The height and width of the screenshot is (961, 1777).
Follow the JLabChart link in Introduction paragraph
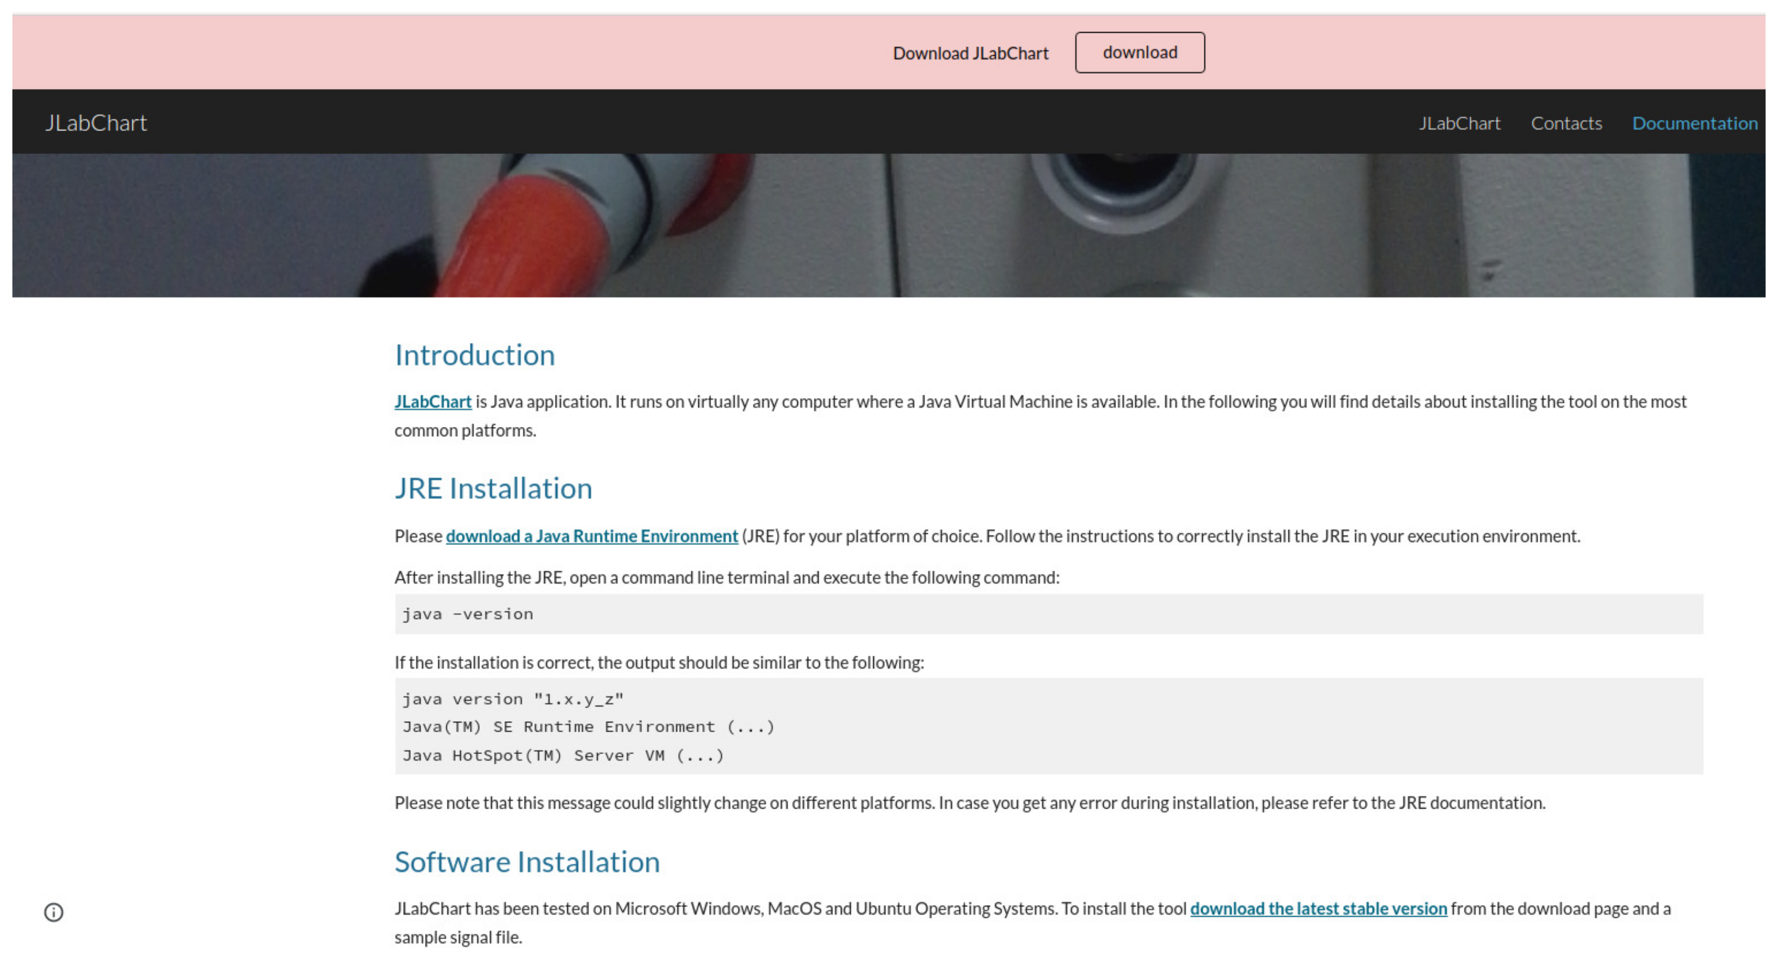point(433,402)
